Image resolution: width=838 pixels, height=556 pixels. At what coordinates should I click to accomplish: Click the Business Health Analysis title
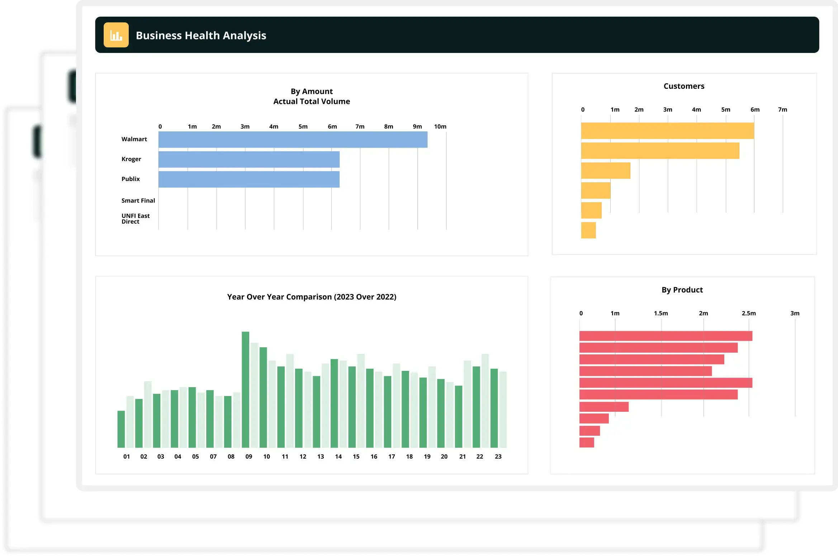pyautogui.click(x=201, y=35)
